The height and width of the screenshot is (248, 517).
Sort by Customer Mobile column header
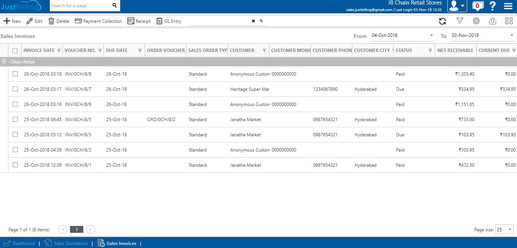[291, 51]
